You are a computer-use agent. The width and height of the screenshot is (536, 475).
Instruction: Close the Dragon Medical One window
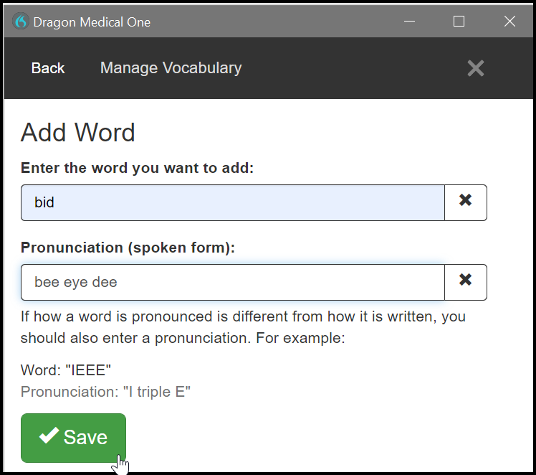(x=509, y=22)
